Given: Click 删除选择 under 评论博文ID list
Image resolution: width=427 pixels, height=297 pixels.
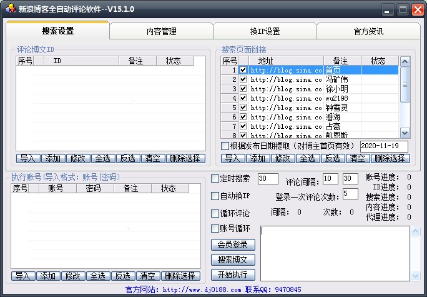Looking at the screenshot, I should click(x=185, y=158).
